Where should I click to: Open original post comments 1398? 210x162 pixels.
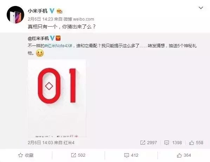coord(173,143)
